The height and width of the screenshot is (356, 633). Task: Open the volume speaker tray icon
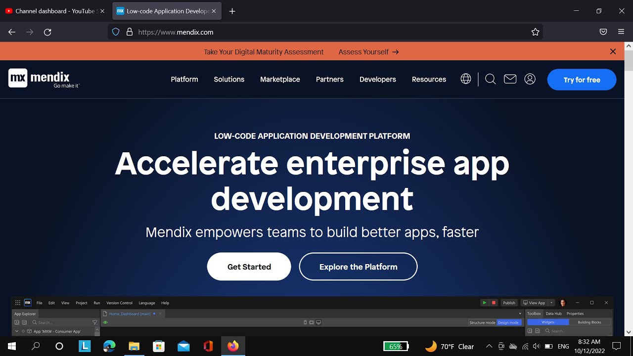tap(537, 346)
